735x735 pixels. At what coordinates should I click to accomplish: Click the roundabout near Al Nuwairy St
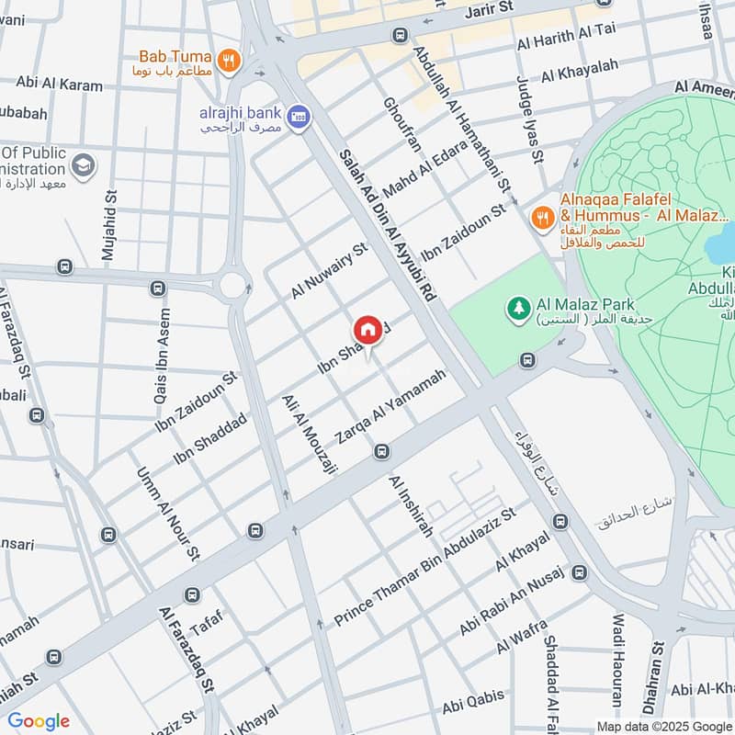(x=232, y=284)
